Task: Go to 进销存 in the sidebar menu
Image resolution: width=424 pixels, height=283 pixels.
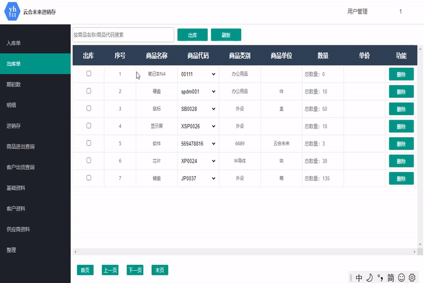Action: click(x=35, y=126)
